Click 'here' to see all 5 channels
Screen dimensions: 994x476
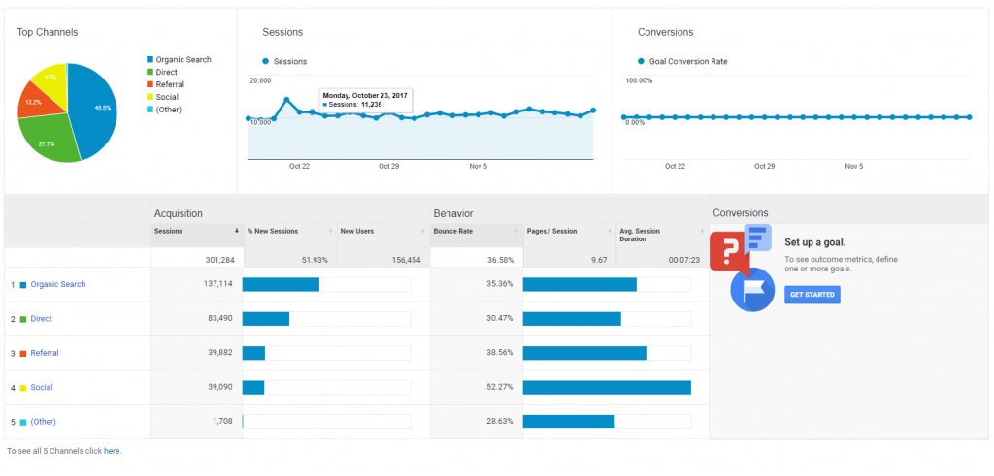click(x=112, y=452)
